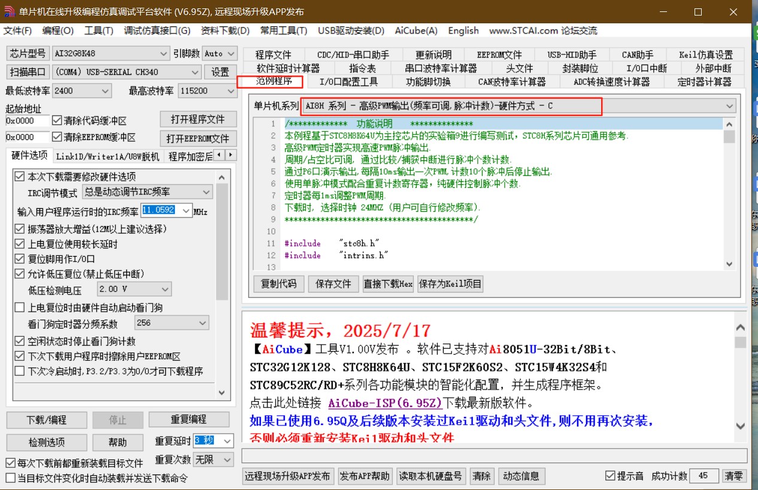Viewport: 758px width, 490px height.
Task: Toggle 允许低压复位 checkbox
Action: coord(19,274)
